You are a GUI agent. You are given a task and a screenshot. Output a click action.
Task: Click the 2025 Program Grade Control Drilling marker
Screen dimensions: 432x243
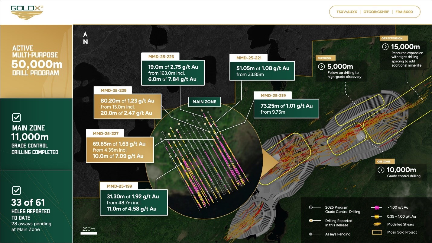[x=310, y=207]
